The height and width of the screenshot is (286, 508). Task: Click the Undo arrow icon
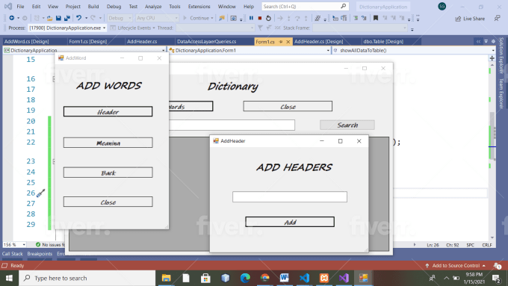pos(78,18)
